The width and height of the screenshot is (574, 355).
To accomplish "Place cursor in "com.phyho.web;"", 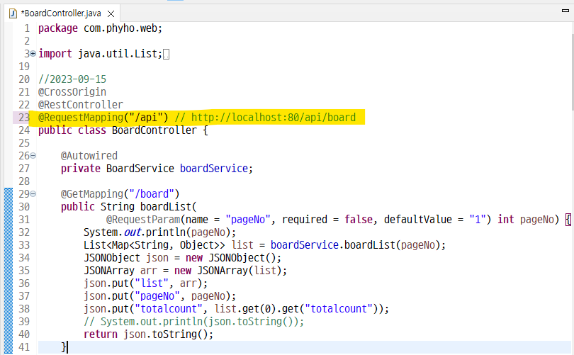I will 123,28.
